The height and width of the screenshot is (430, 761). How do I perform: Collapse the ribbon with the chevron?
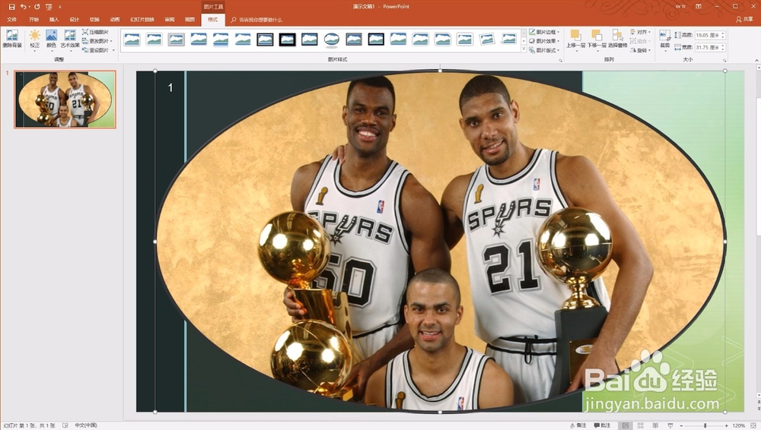click(756, 60)
